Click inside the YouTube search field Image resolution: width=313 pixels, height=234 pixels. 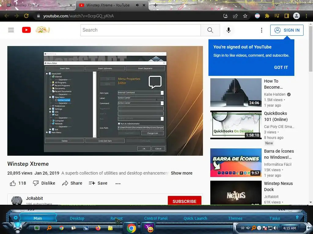click(x=141, y=30)
